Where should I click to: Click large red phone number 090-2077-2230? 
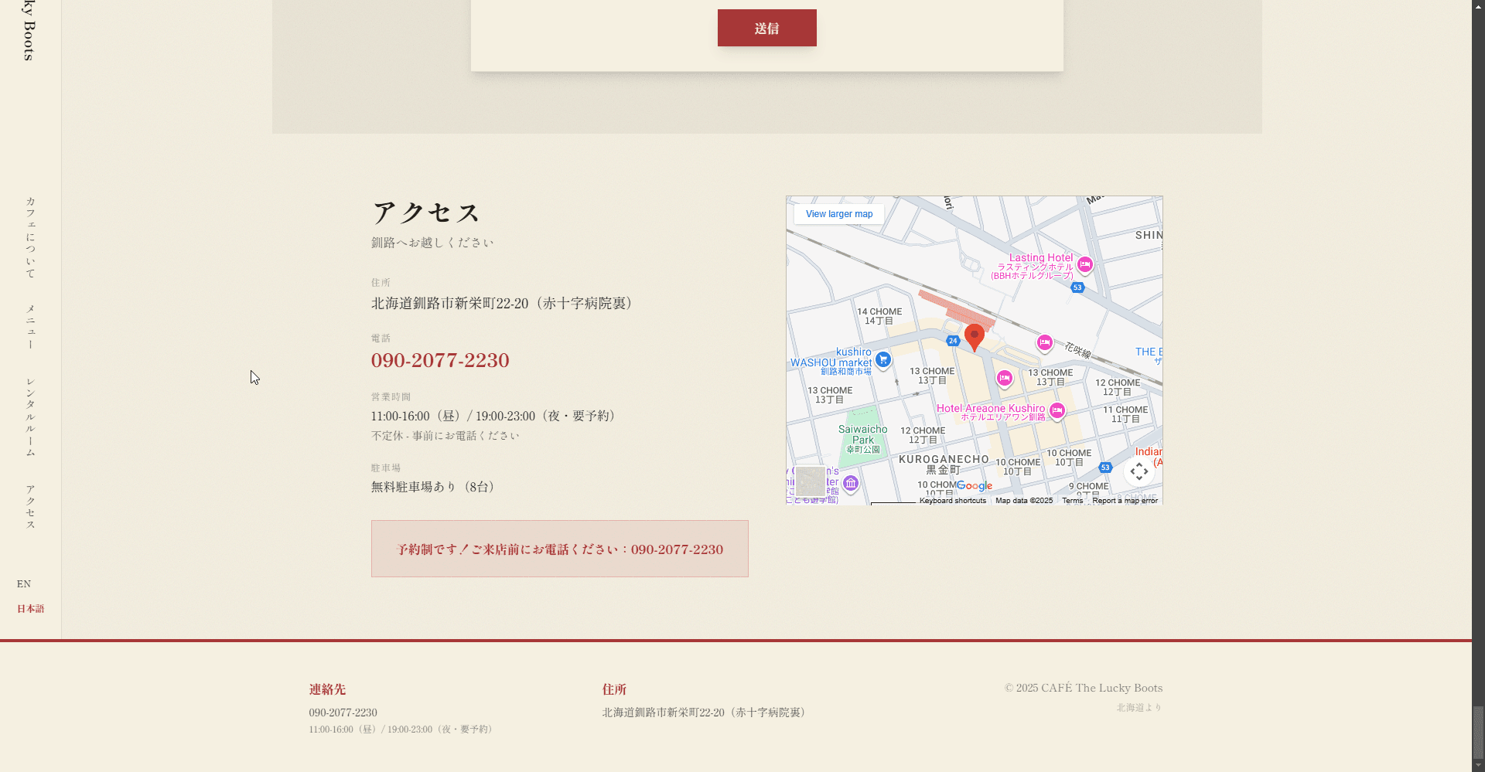tap(440, 360)
